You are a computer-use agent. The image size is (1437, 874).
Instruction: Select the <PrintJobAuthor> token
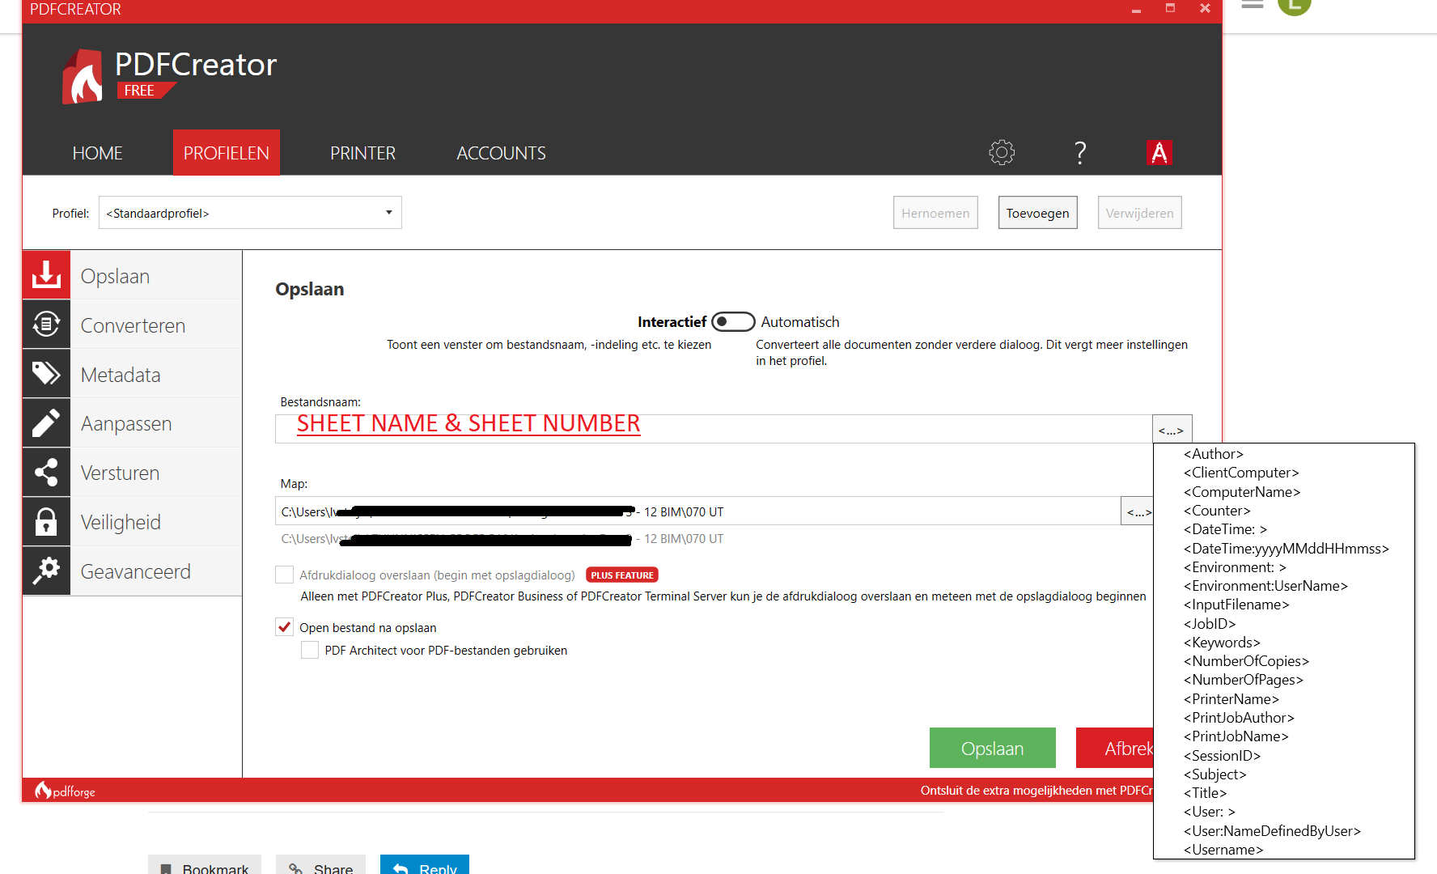click(1239, 718)
